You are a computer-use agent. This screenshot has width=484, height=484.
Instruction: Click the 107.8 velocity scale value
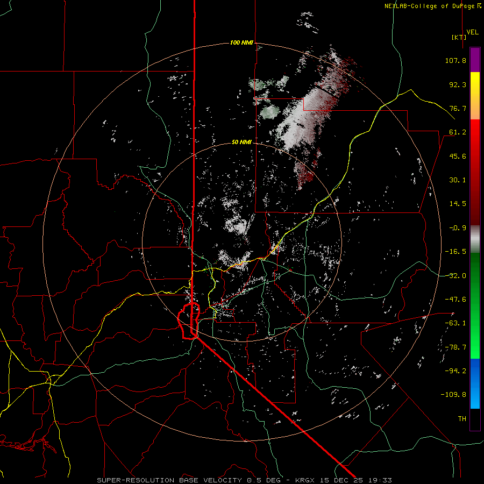tap(455, 60)
